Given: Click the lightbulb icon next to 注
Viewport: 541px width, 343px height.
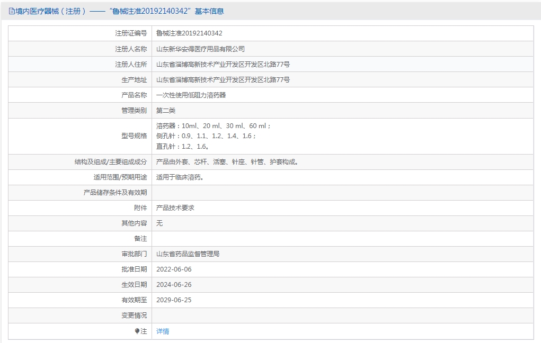Looking at the screenshot, I should [x=137, y=331].
